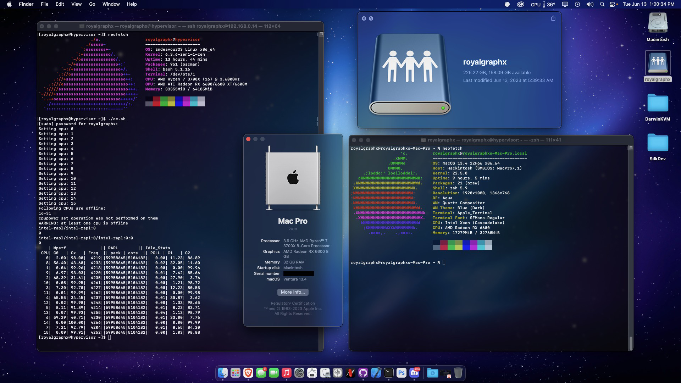The height and width of the screenshot is (383, 681).
Task: Open the Edit menu
Action: coord(60,4)
